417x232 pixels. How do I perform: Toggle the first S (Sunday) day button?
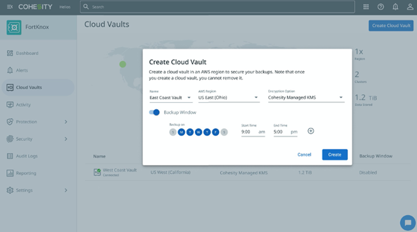(x=173, y=132)
